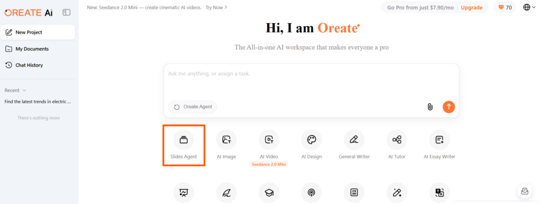Click the graduation cap icon in bottom row
Viewport: 541px width, 204px height.
pyautogui.click(x=269, y=192)
